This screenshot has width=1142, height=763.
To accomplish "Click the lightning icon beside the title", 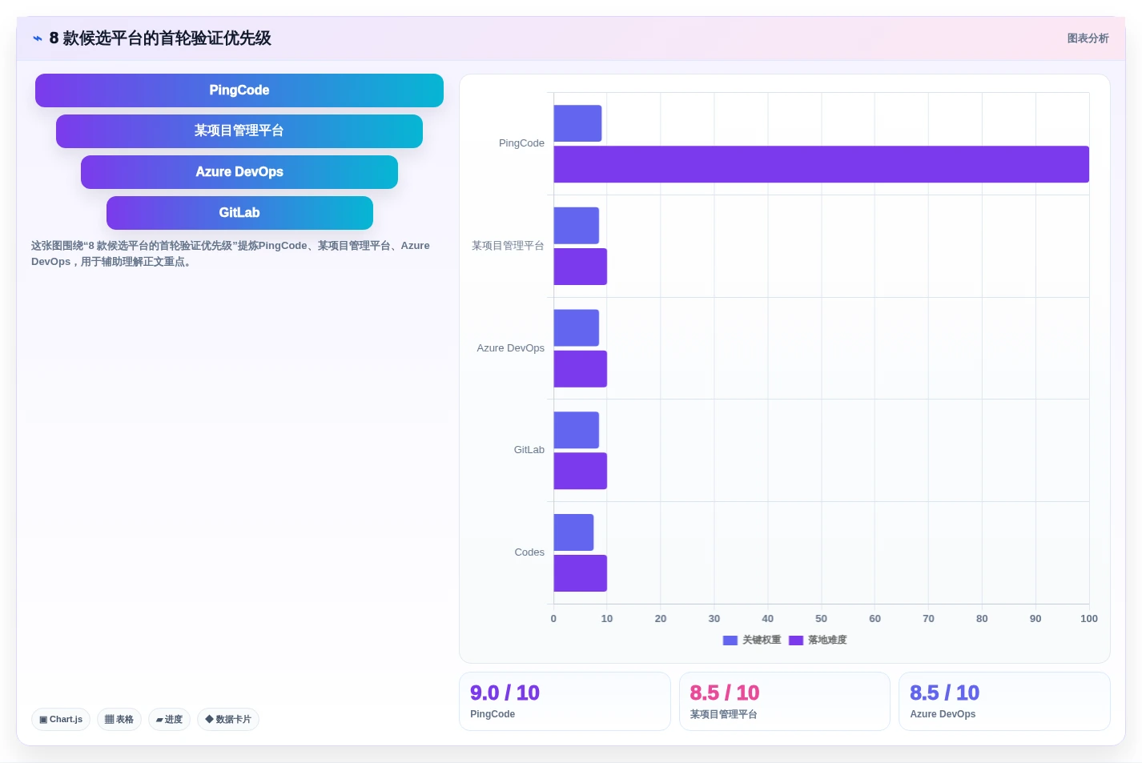I will click(38, 38).
